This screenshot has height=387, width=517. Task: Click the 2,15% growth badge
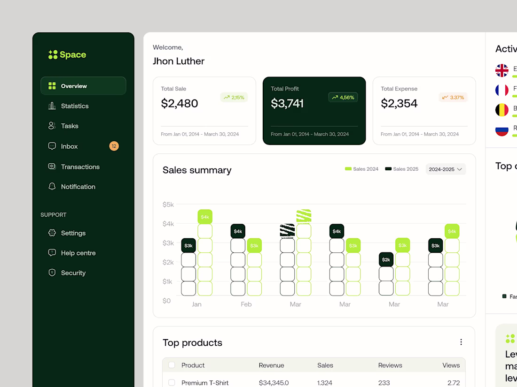[234, 98]
